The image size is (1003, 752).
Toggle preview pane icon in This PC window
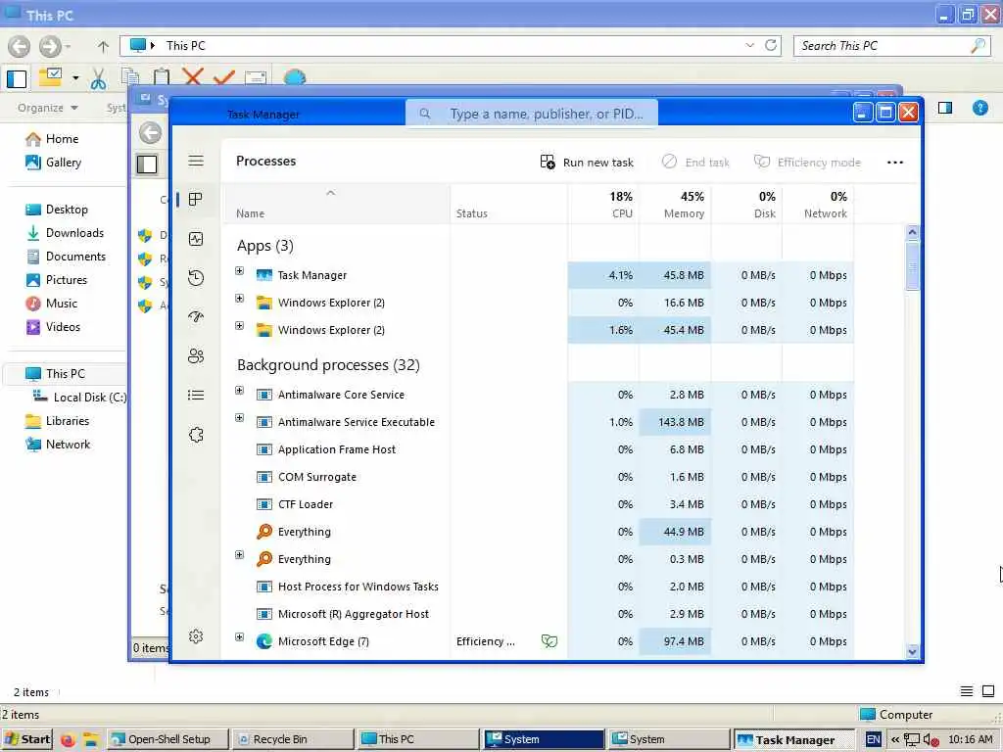pyautogui.click(x=945, y=108)
